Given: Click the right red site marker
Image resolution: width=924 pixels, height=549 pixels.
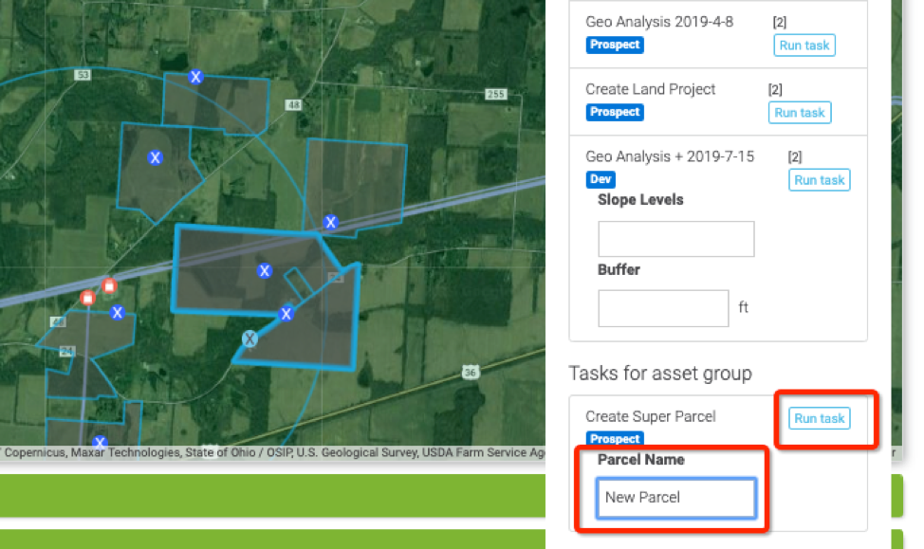Looking at the screenshot, I should [108, 286].
